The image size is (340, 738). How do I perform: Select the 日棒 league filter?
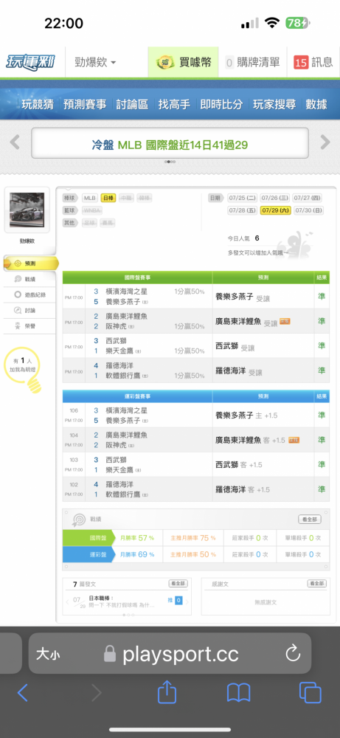coord(108,198)
